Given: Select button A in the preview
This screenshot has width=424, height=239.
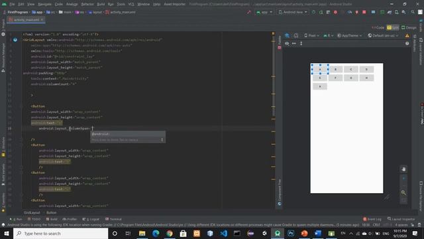Looking at the screenshot, I should tap(320, 69).
